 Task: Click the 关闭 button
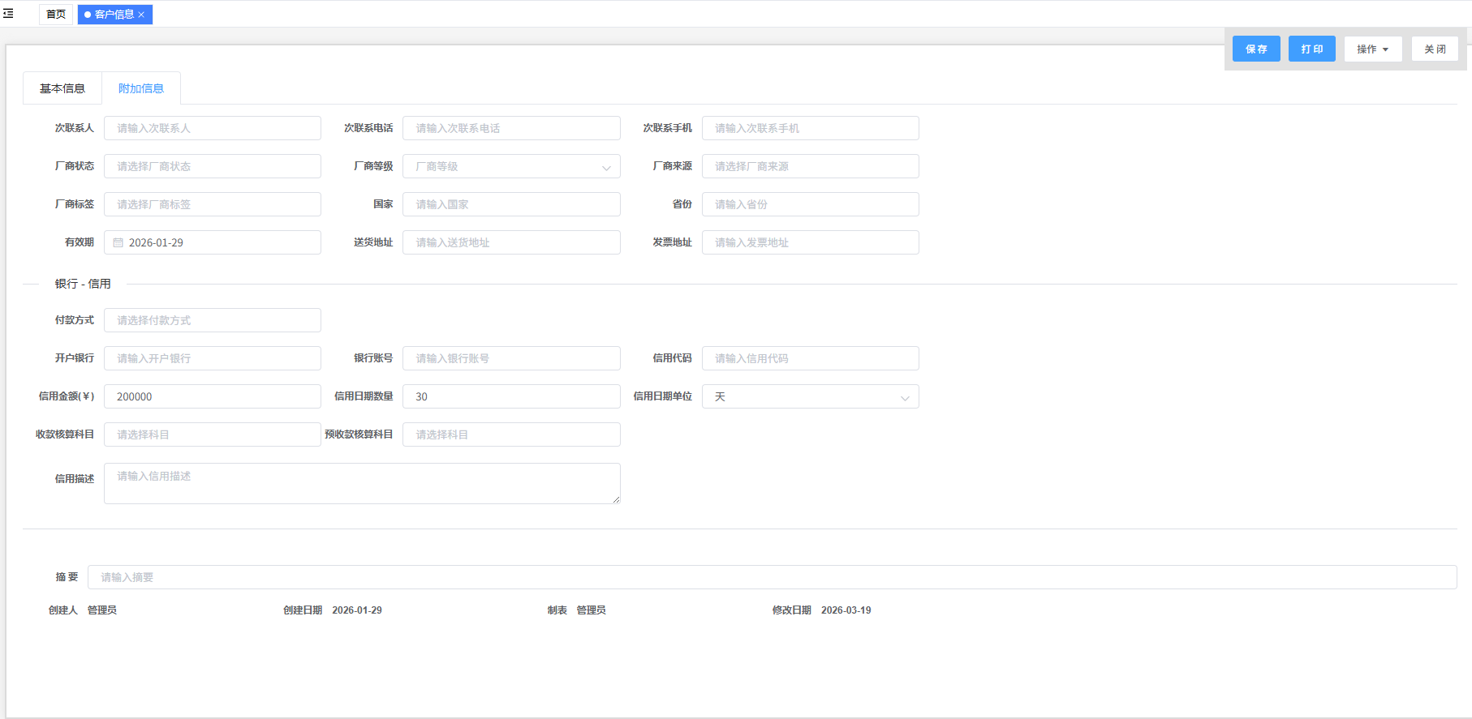pos(1434,49)
